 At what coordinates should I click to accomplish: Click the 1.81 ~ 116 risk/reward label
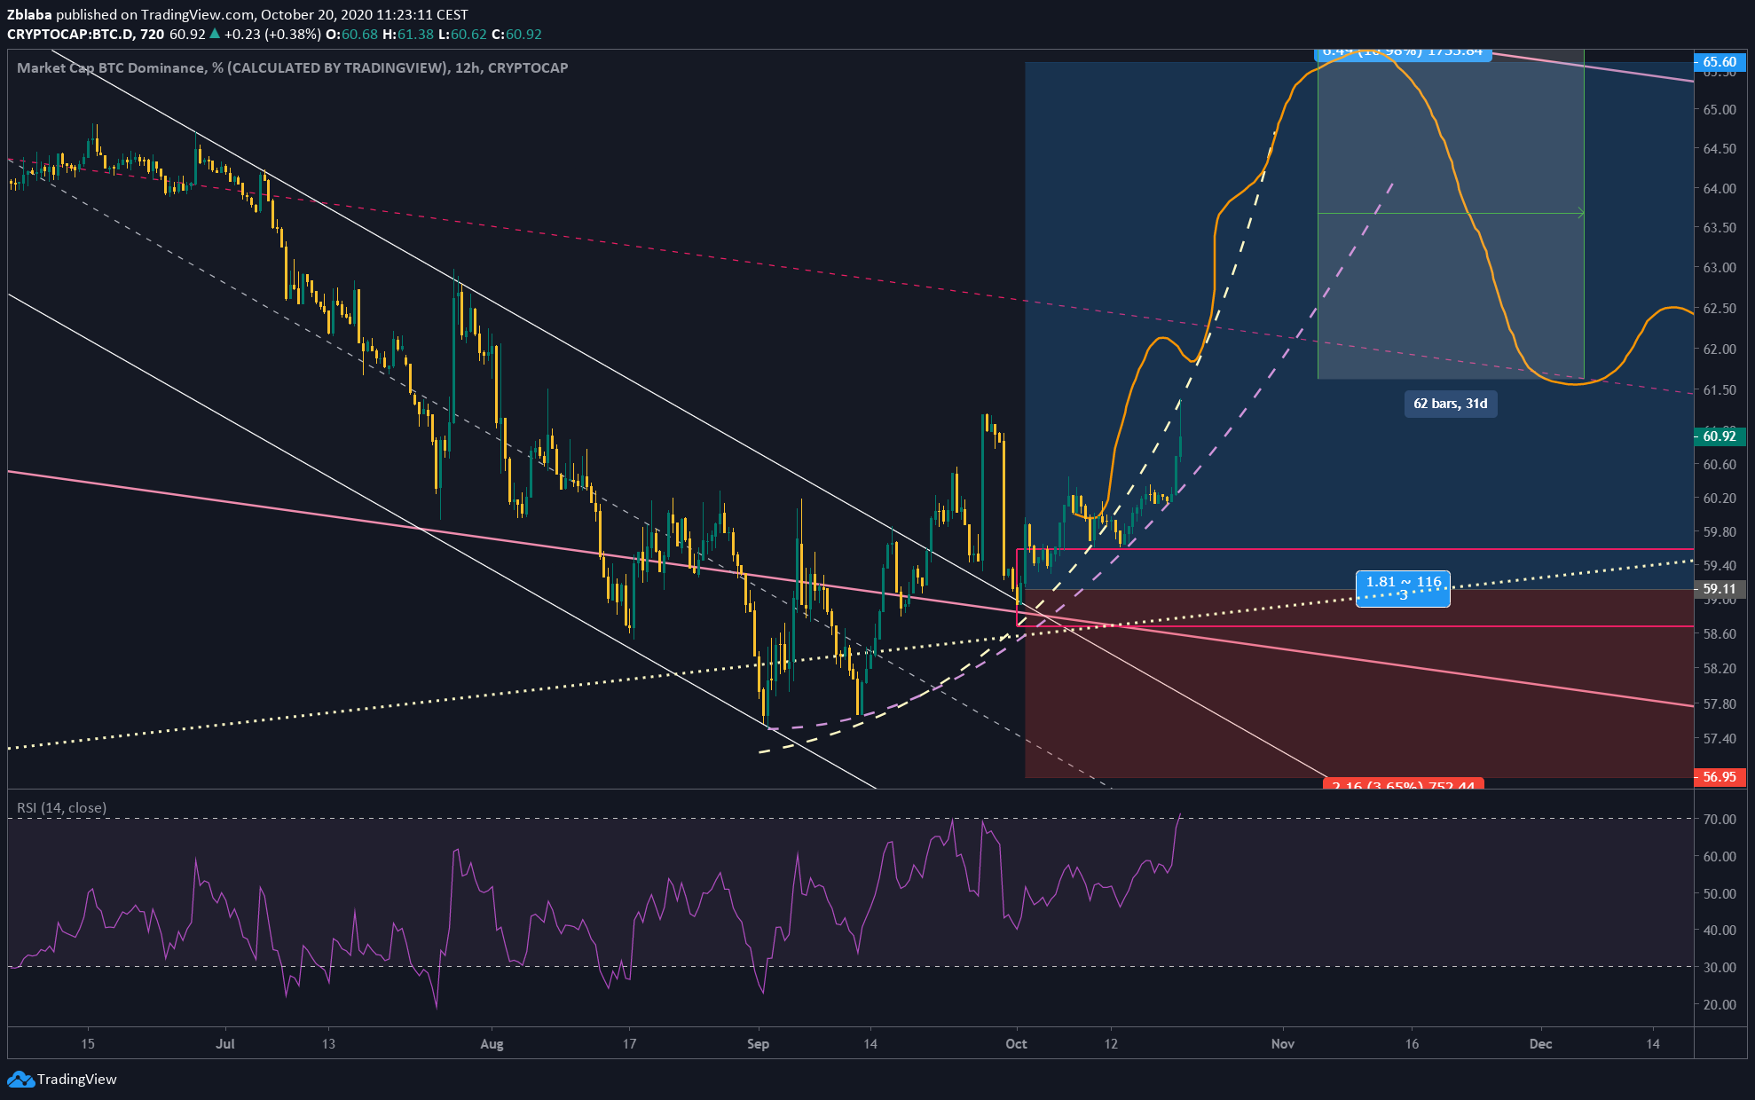coord(1404,588)
